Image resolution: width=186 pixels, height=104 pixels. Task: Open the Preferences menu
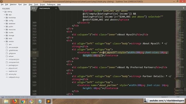click(51, 5)
